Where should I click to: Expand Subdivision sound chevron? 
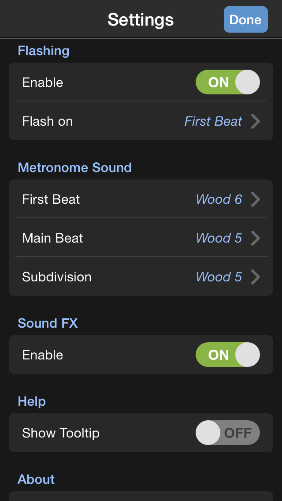[x=256, y=277]
